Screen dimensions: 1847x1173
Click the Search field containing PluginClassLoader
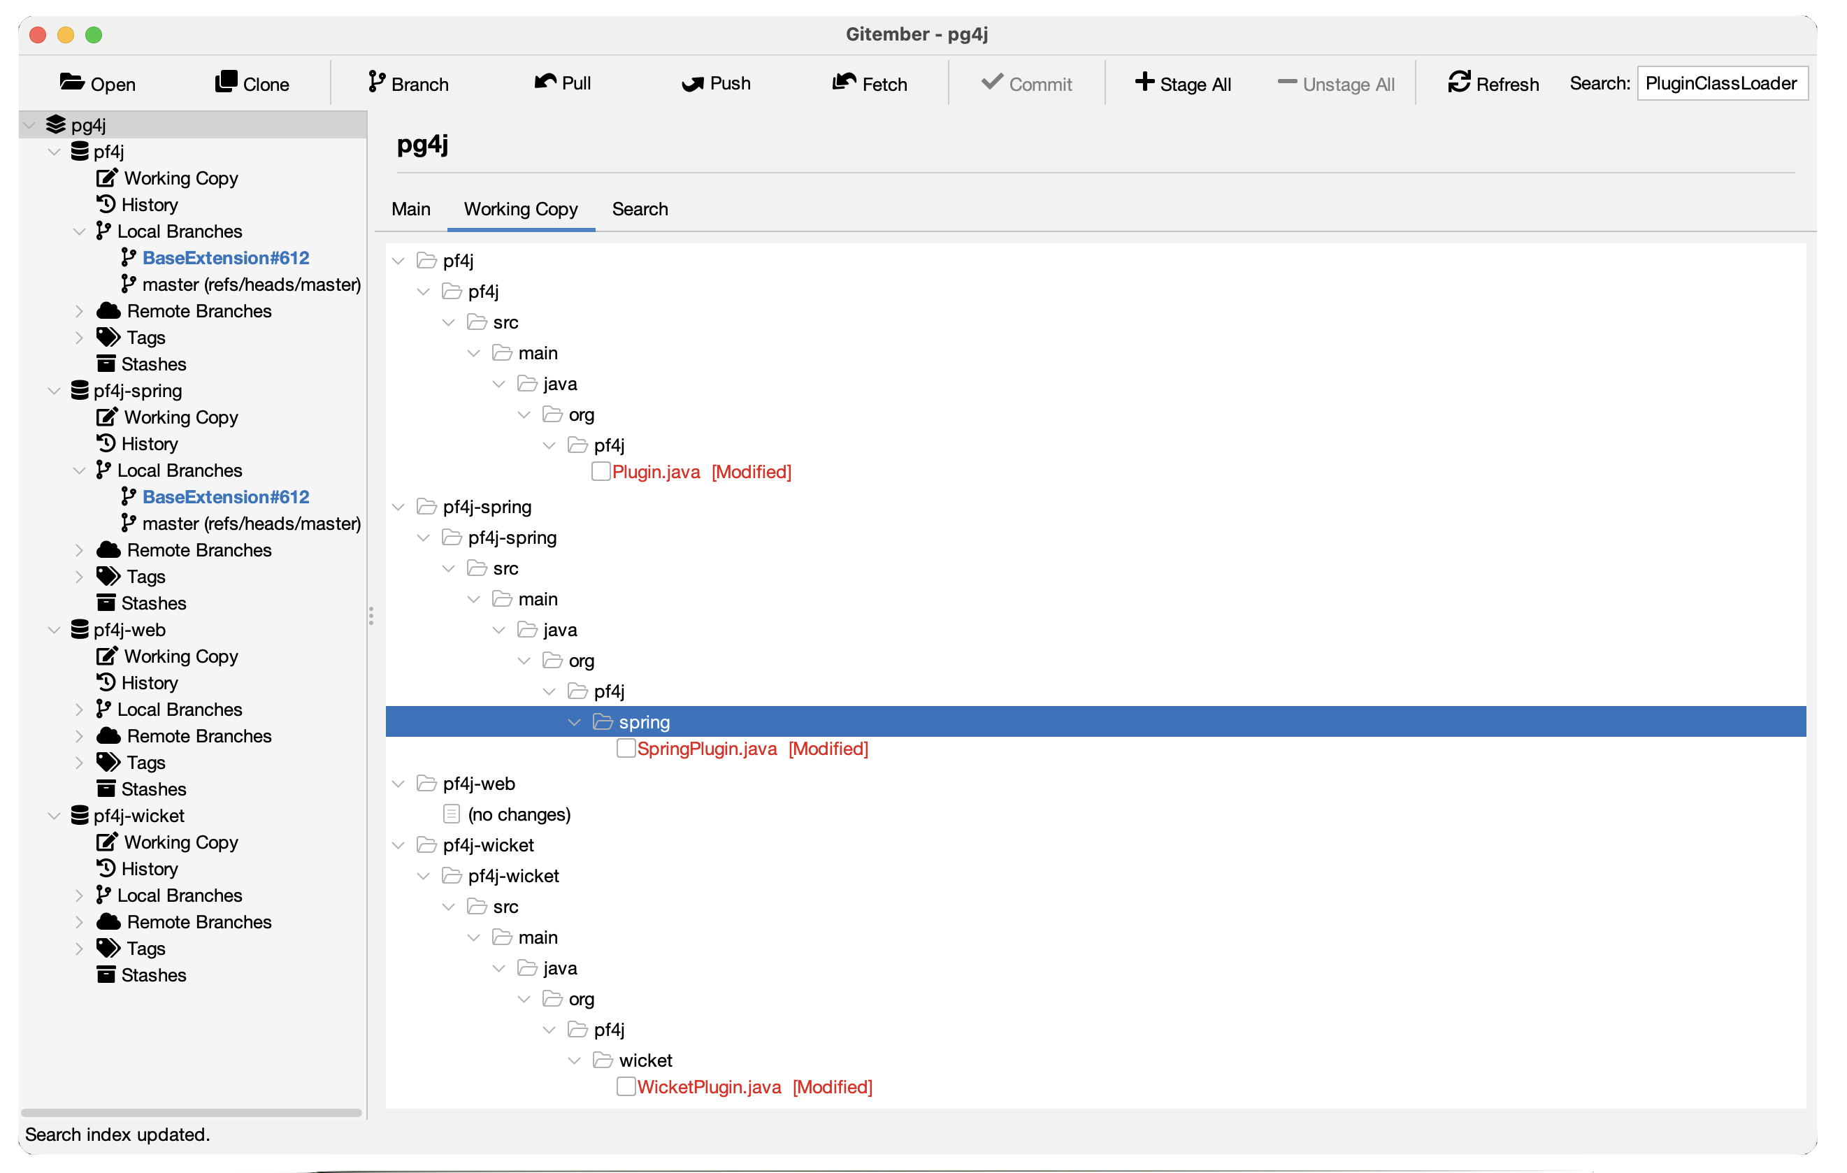point(1722,83)
